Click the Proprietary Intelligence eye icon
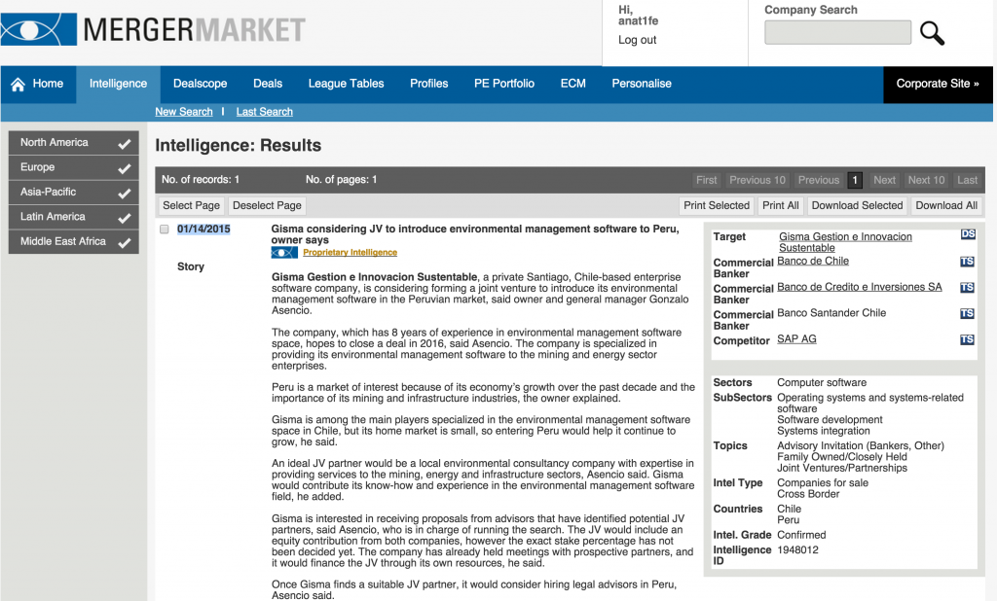 click(x=284, y=253)
